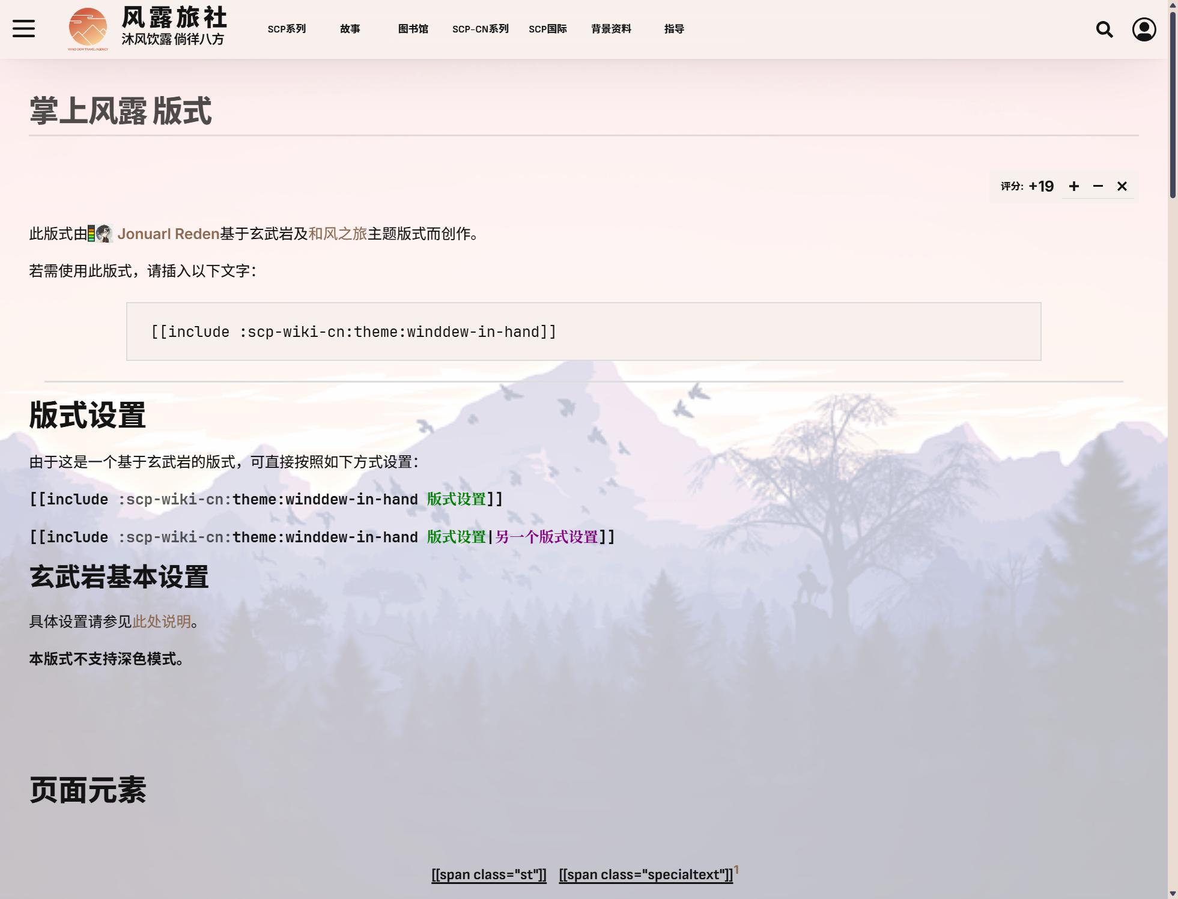Expand the SCP系列 navigation menu
Viewport: 1178px width, 899px height.
(x=287, y=29)
